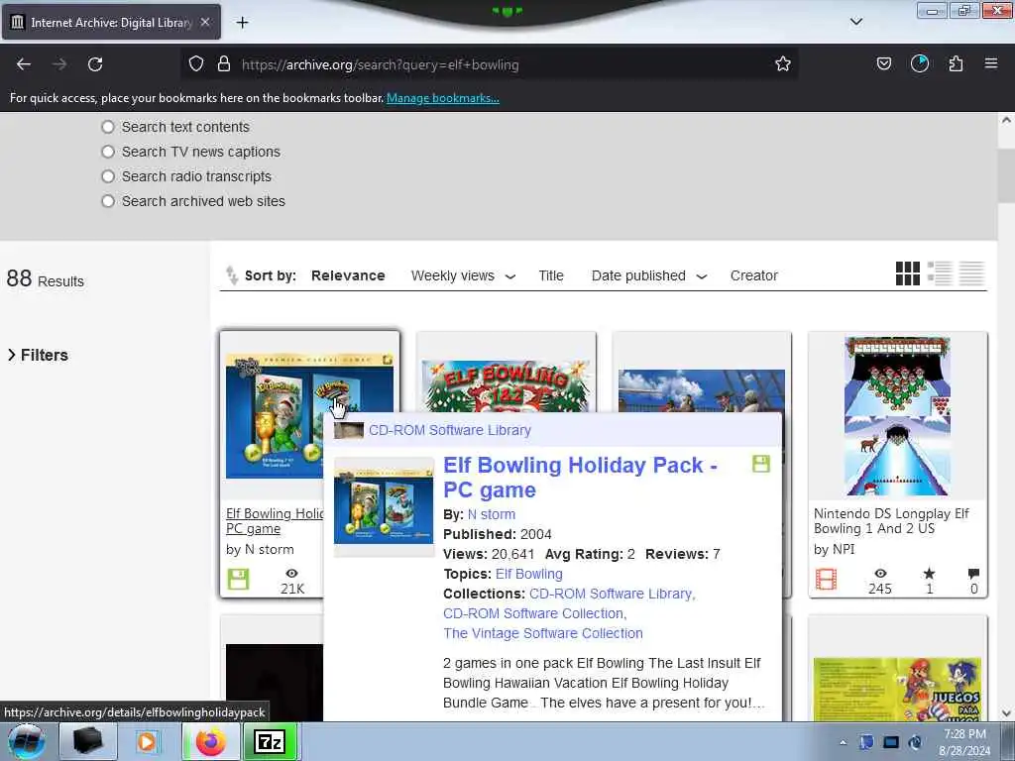Open Nintendo DS Longplay Elf Bowling title
The width and height of the screenshot is (1015, 761).
[891, 521]
